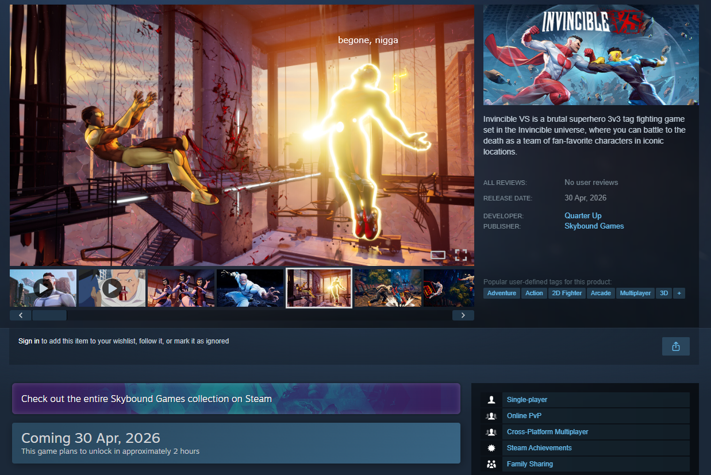
Task: Open the Quarter Up developer link
Action: [583, 215]
